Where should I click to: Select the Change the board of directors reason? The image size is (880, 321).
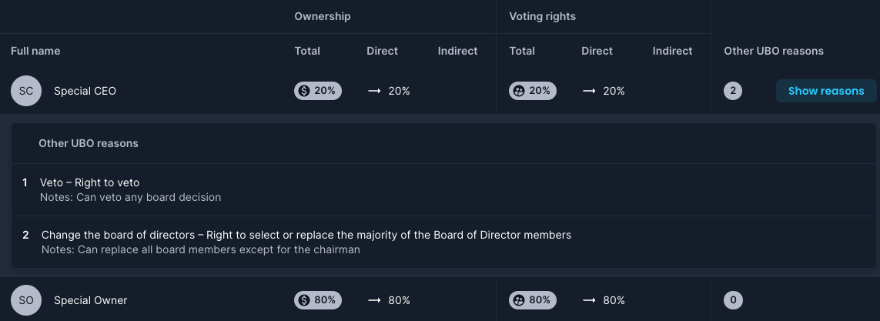click(x=443, y=242)
